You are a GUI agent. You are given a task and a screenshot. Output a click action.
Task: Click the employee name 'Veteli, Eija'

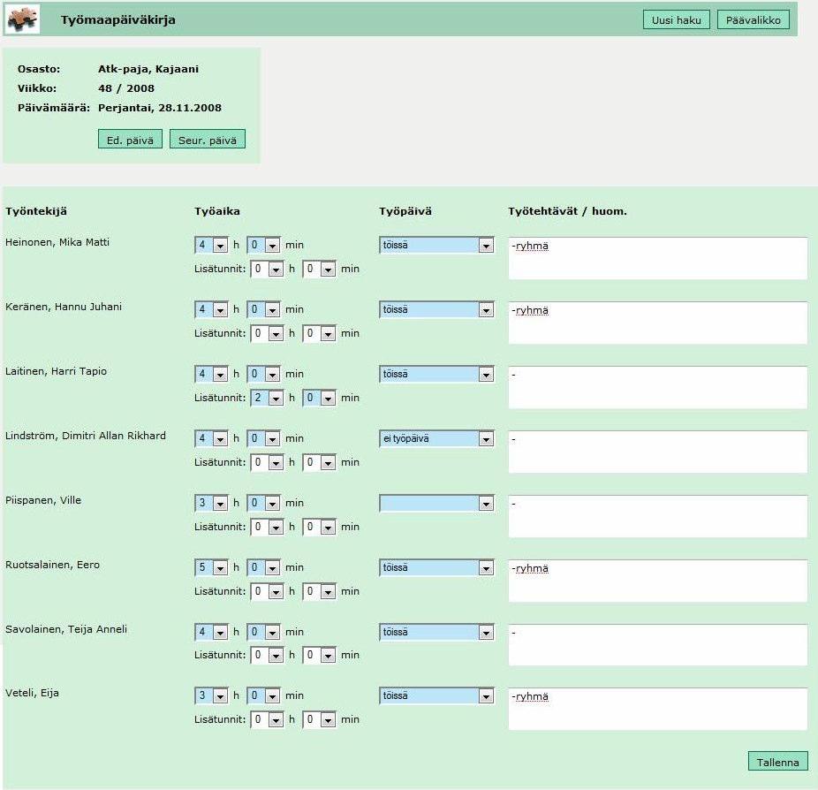click(x=32, y=693)
